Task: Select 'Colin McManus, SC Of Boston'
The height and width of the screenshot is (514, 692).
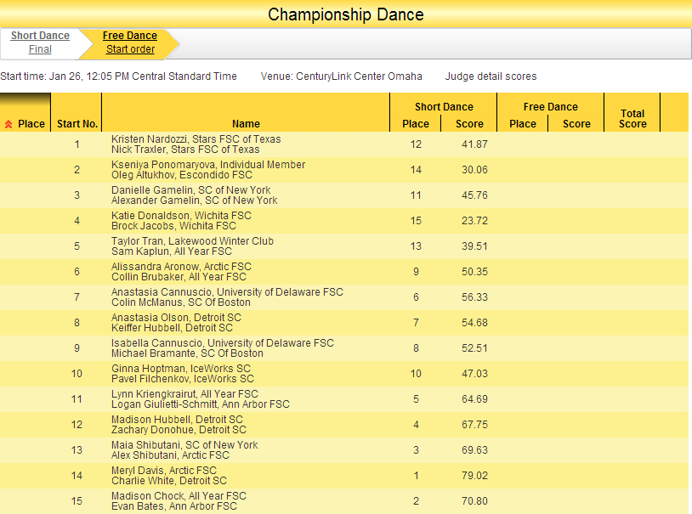Action: [x=181, y=302]
